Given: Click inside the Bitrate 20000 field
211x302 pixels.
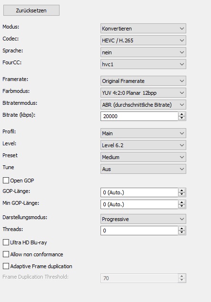Looking at the screenshot, I should [139, 116].
